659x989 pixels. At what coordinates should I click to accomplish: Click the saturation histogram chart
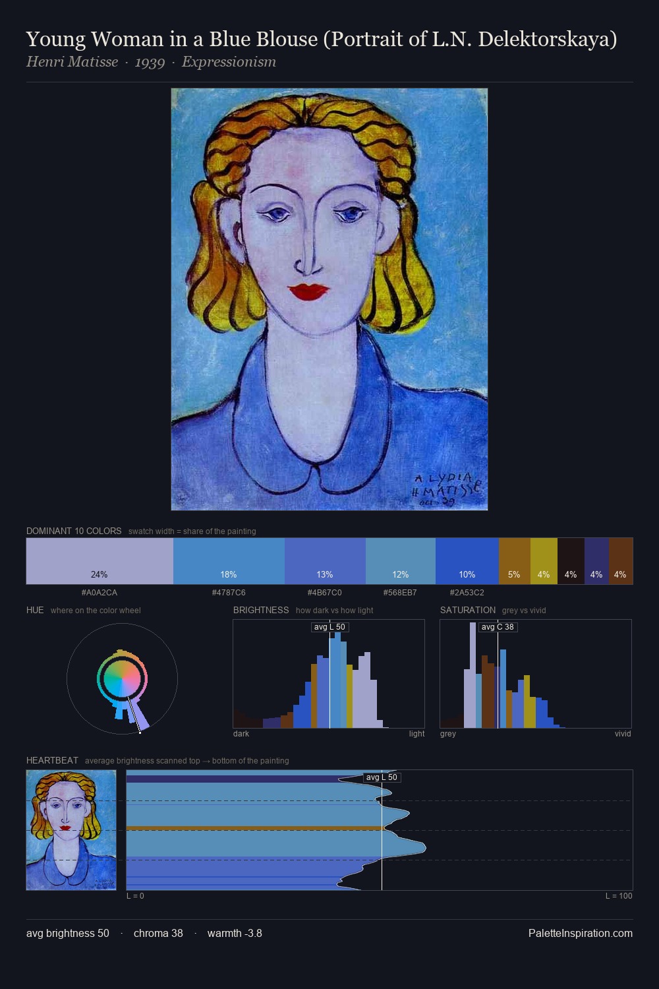click(536, 674)
